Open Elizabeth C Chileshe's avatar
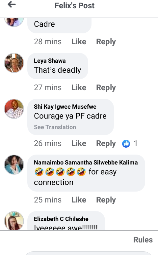 tap(14, 221)
